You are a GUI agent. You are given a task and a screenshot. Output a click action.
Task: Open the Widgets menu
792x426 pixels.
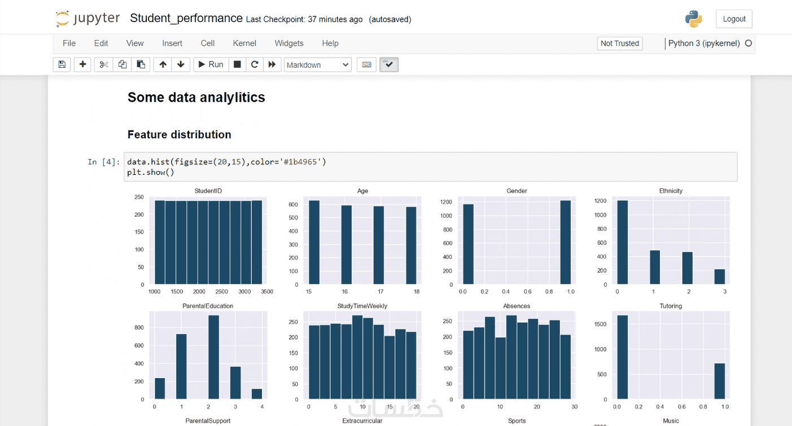pyautogui.click(x=289, y=43)
